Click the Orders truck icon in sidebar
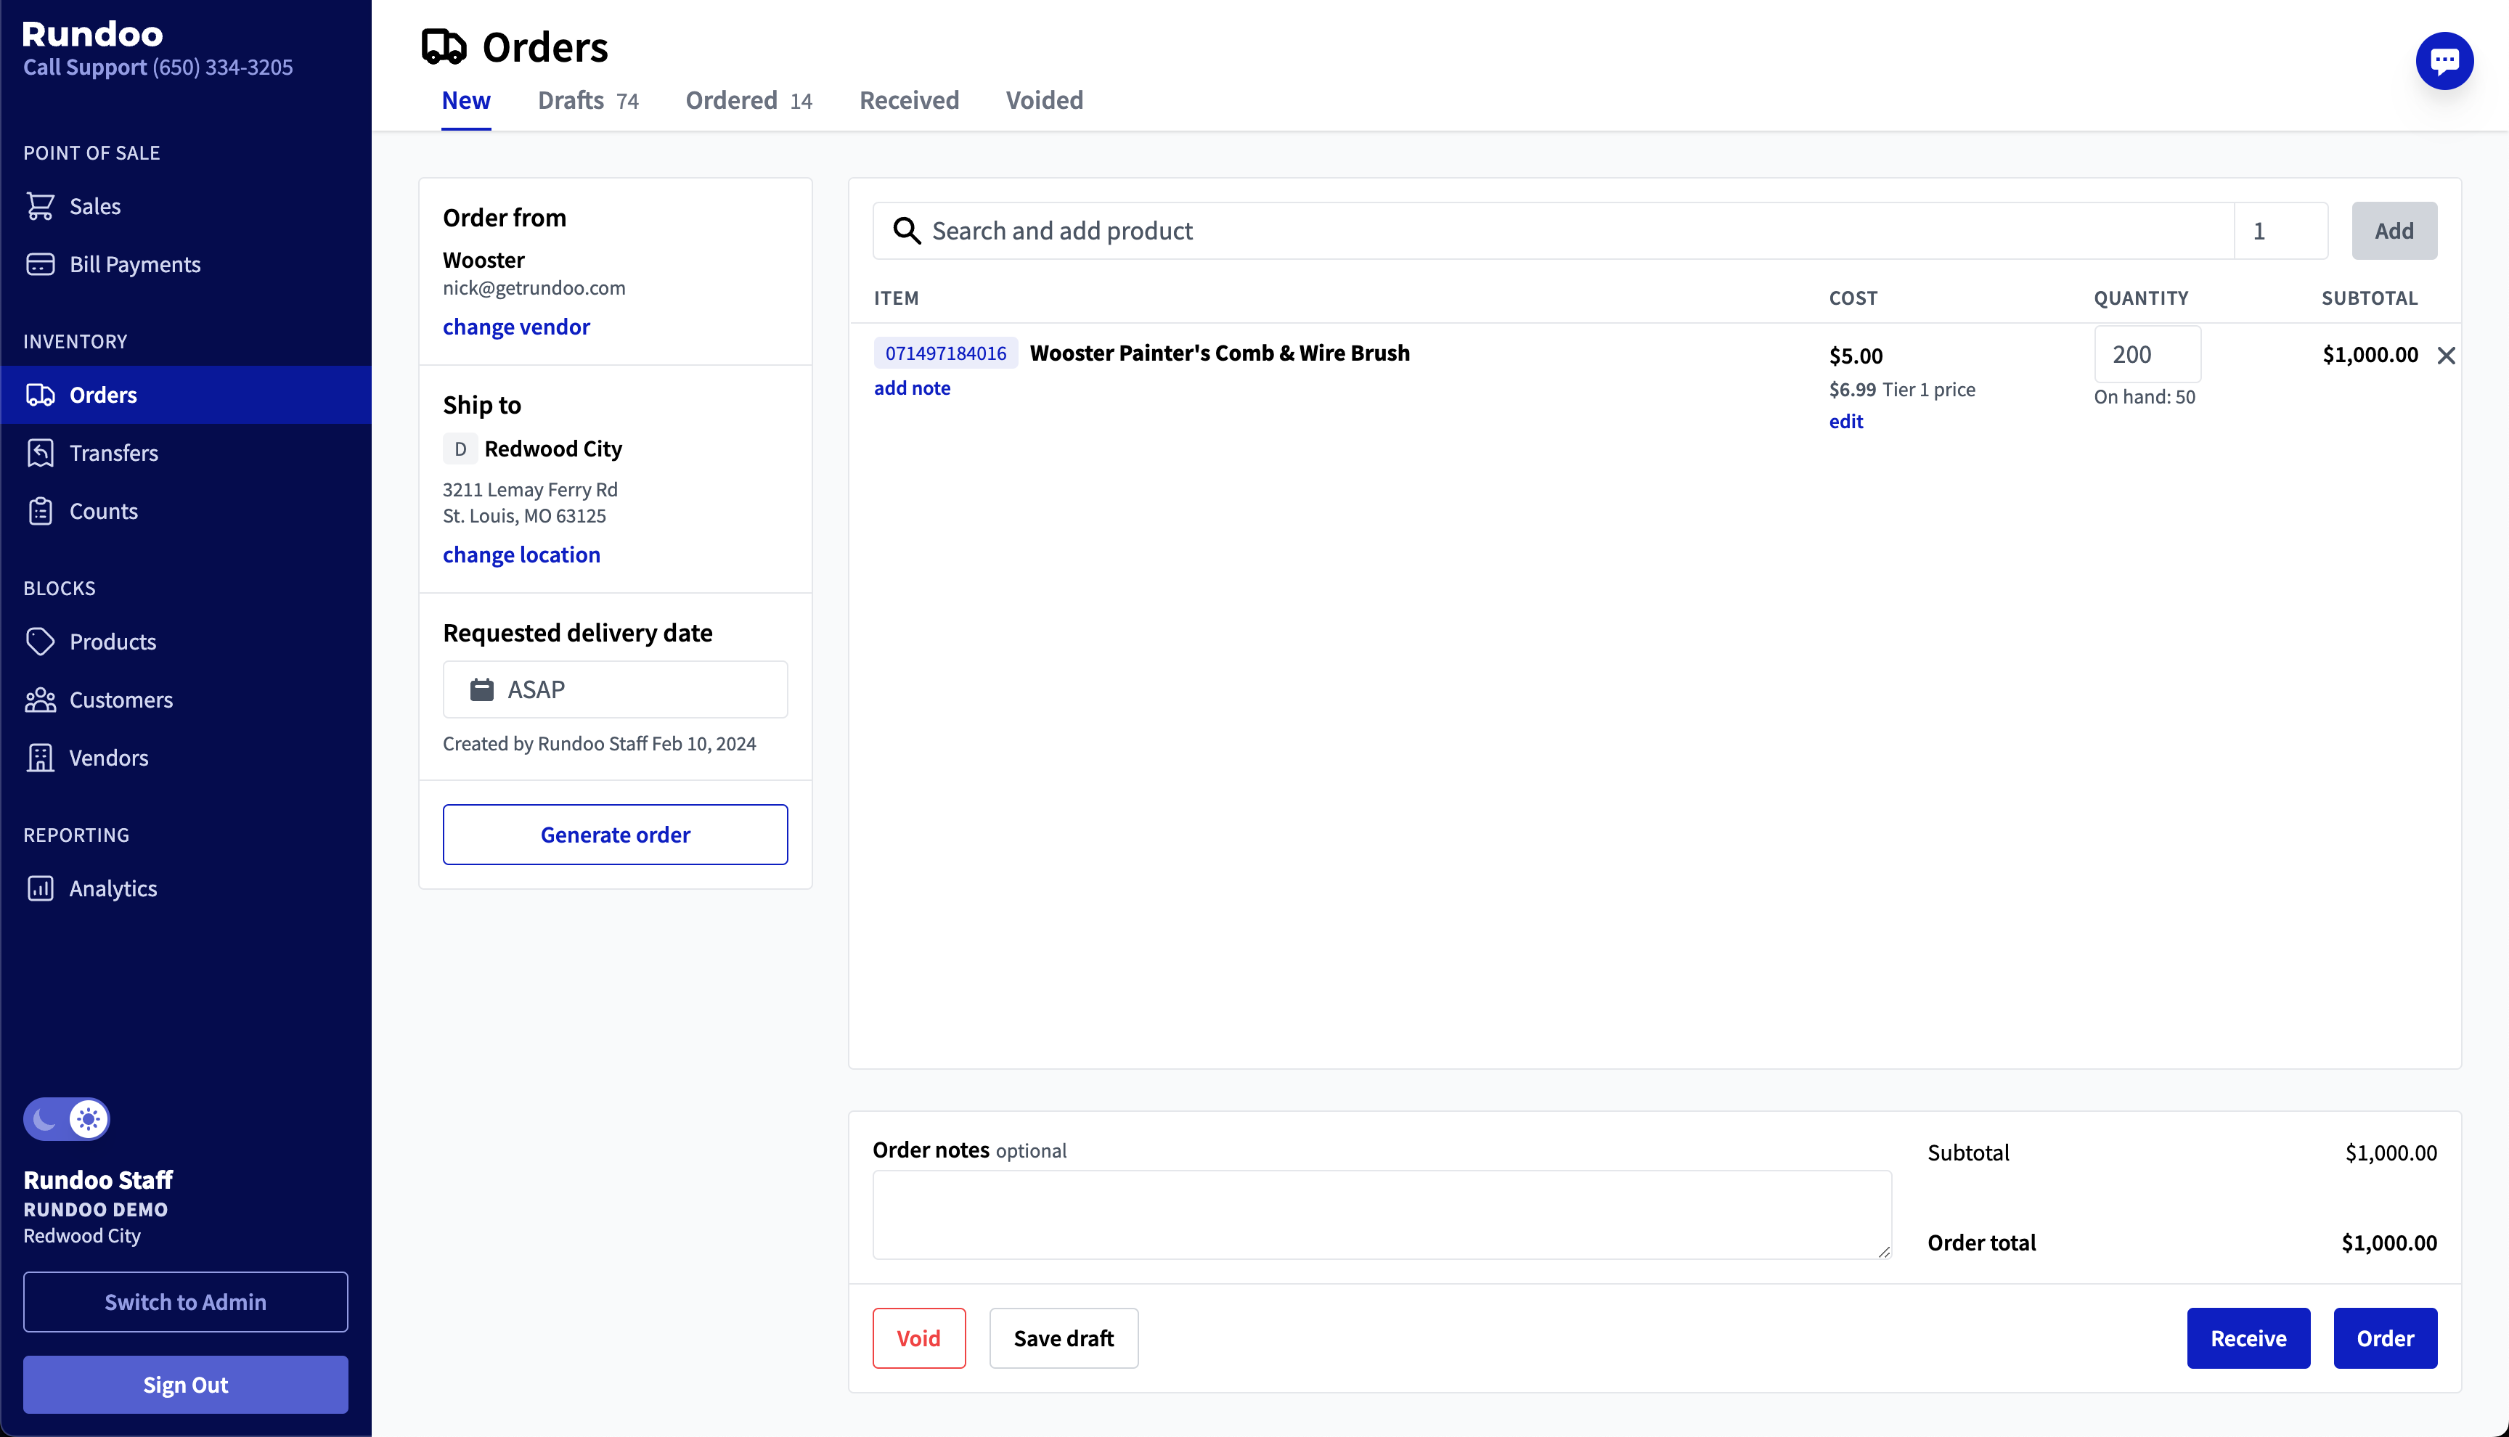2509x1437 pixels. [41, 395]
